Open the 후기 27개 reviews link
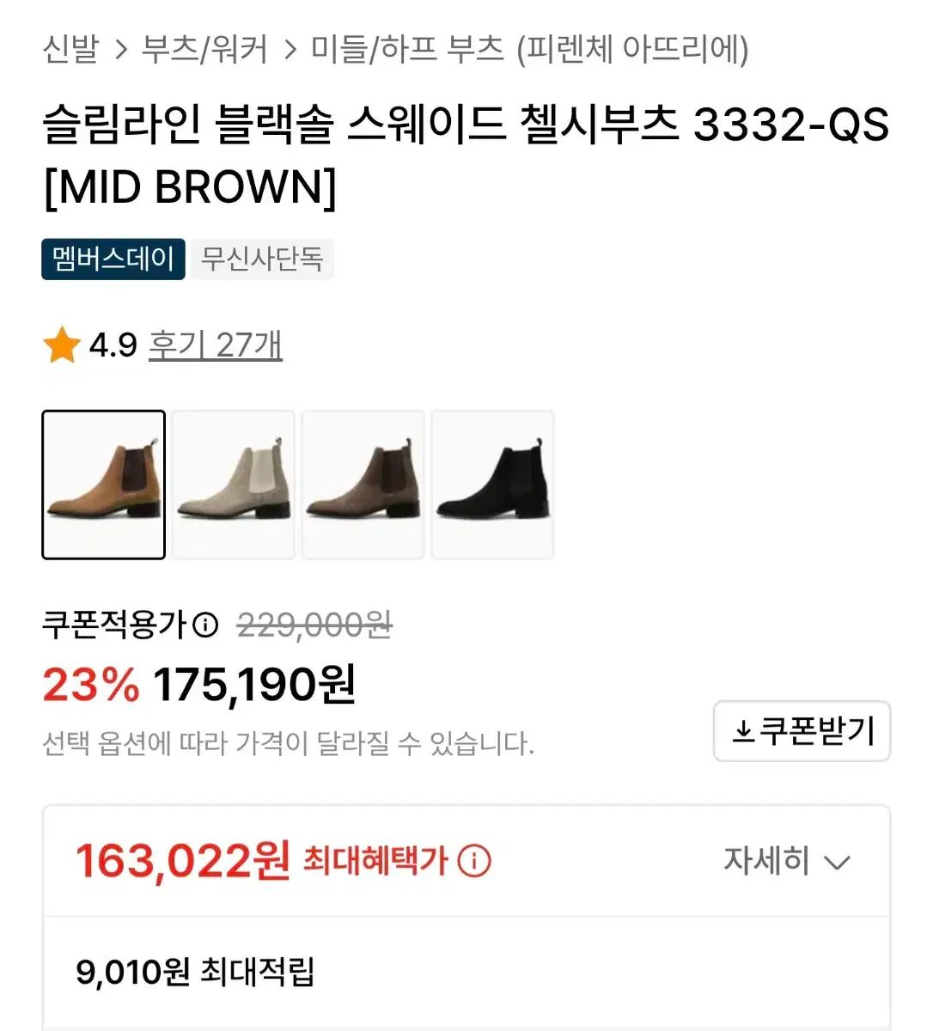933x1031 pixels. click(x=216, y=345)
